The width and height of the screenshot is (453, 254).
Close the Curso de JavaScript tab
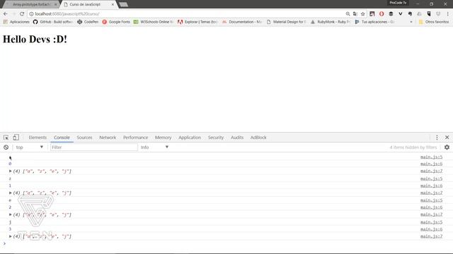tap(113, 4)
